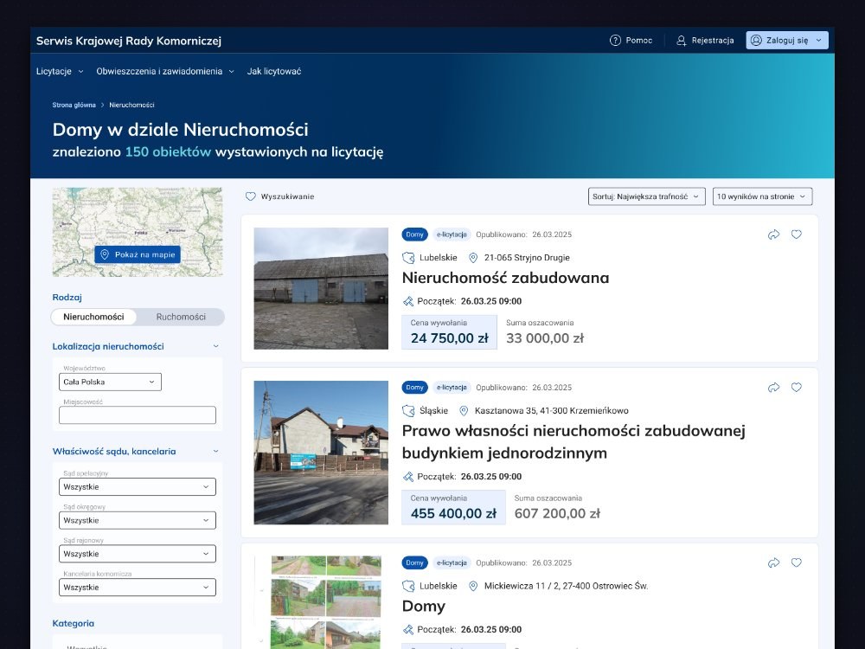Image resolution: width=865 pixels, height=649 pixels.
Task: Share the Krzemieńkowo listing
Action: [774, 388]
